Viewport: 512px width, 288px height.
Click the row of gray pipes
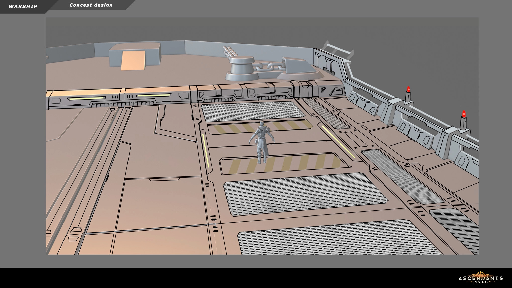[230, 51]
